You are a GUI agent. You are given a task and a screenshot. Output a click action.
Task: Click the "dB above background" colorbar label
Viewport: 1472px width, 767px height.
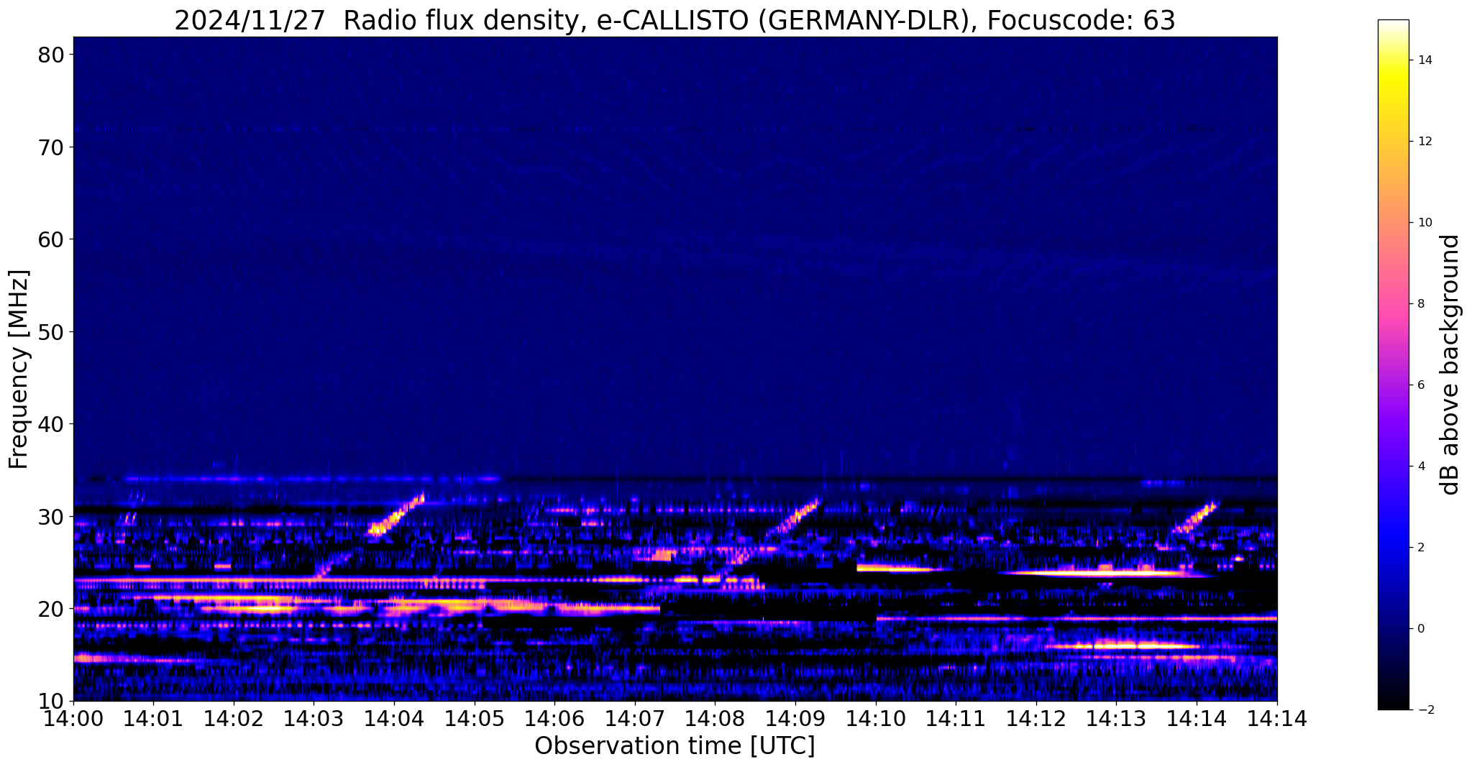pyautogui.click(x=1450, y=364)
